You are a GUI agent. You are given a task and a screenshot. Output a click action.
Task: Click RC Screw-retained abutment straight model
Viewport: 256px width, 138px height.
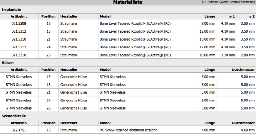[128, 130]
